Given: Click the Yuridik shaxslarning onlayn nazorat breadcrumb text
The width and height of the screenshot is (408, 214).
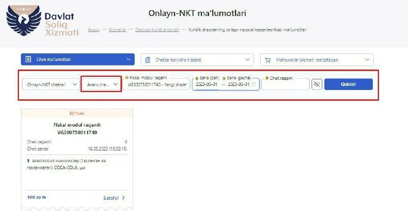Looking at the screenshot, I should point(247,30).
